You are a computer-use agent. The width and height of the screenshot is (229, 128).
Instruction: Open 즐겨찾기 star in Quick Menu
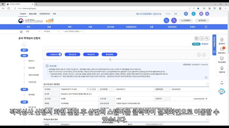click(222, 41)
